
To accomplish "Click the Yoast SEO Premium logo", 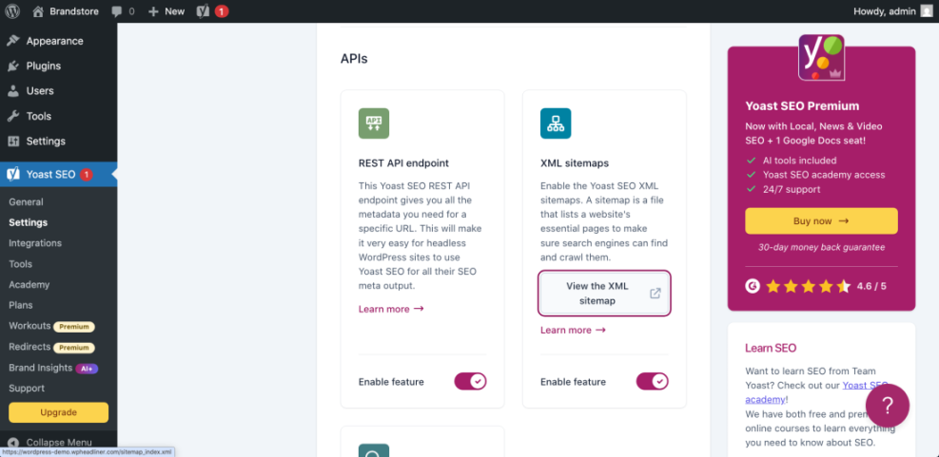I will point(822,57).
